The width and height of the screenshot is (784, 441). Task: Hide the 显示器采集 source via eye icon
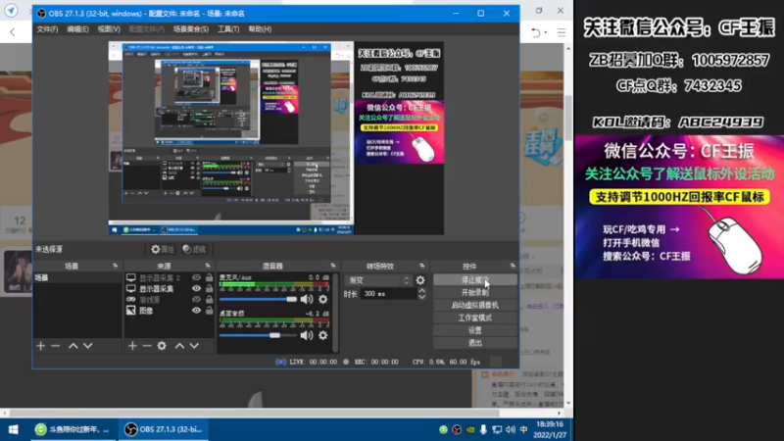pos(196,288)
